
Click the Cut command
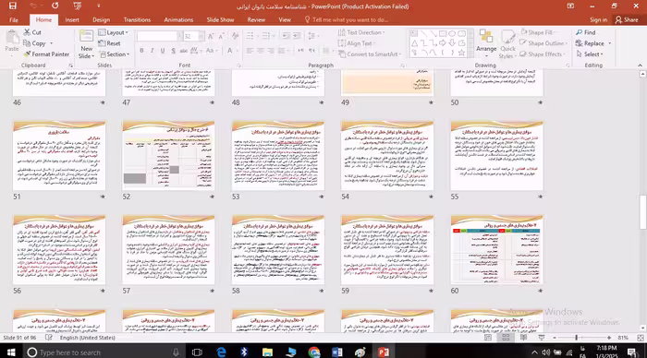[x=32, y=32]
